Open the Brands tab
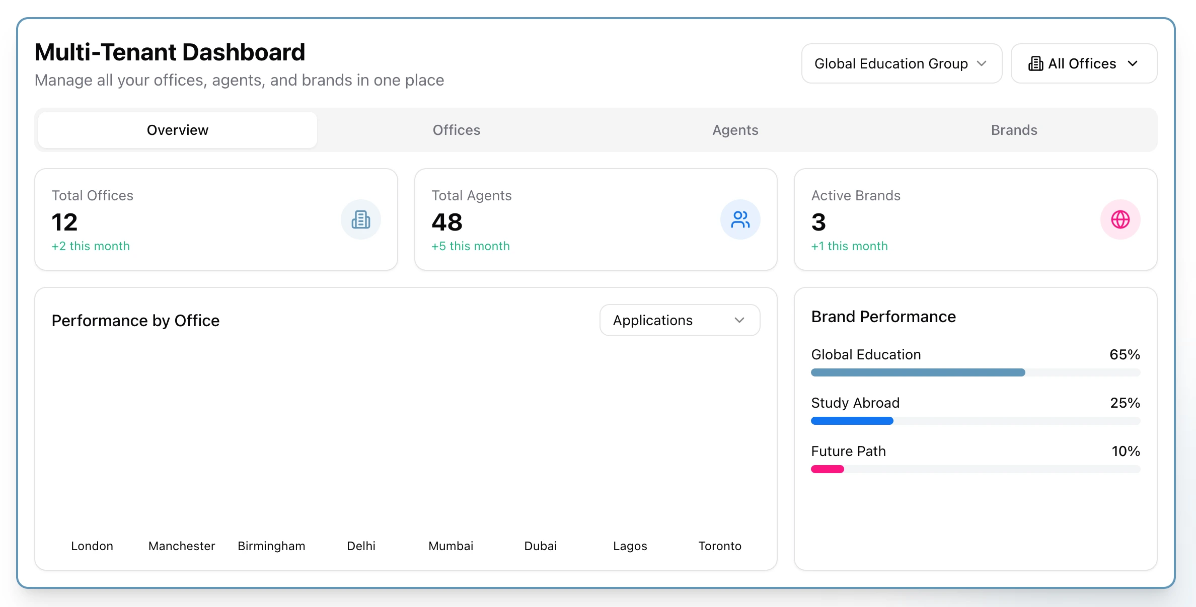The image size is (1196, 607). pos(1014,130)
